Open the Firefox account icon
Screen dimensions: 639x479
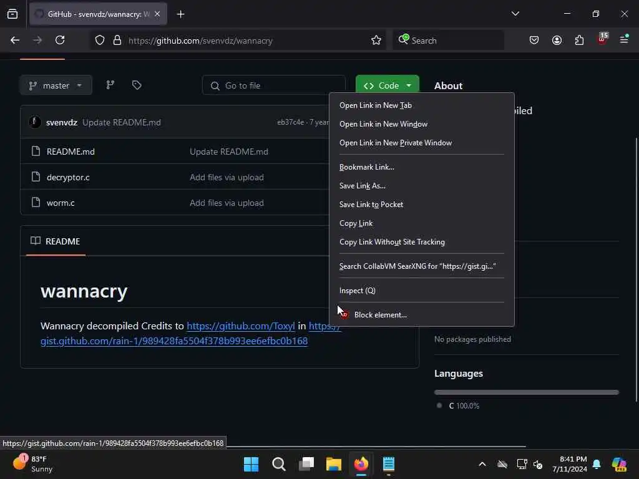557,41
